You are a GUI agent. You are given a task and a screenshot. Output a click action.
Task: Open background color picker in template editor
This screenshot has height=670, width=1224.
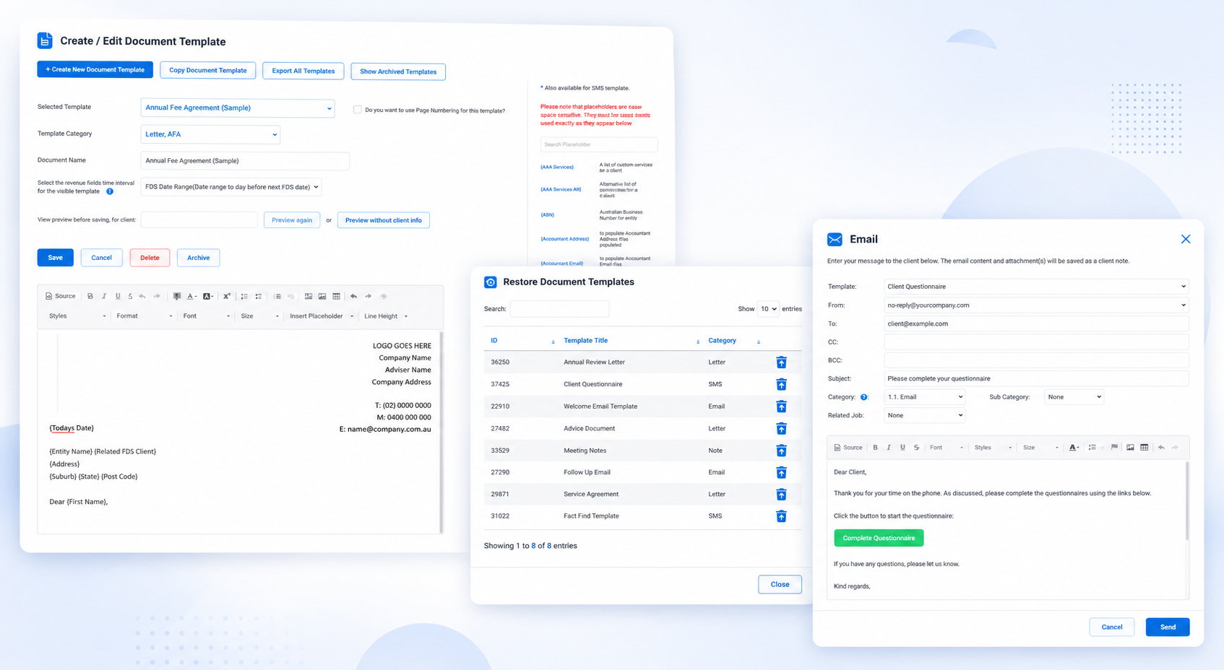pyautogui.click(x=208, y=296)
